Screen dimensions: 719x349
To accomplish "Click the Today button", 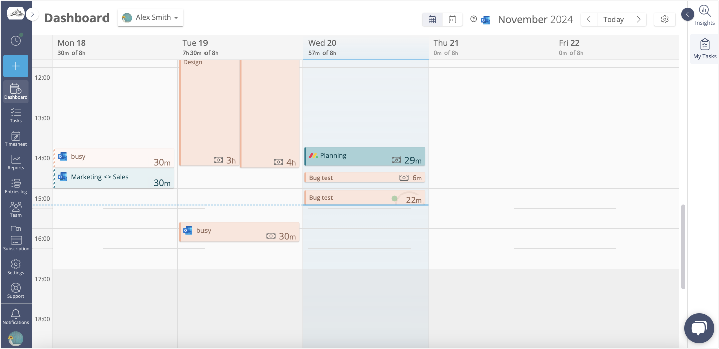I will [613, 19].
